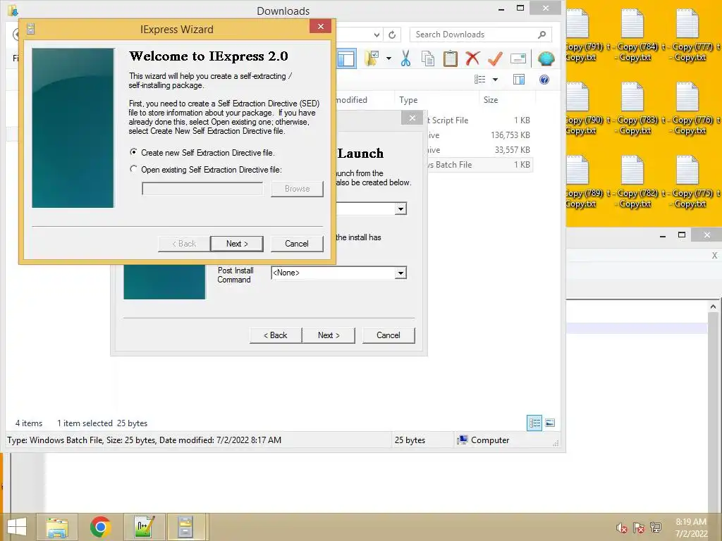Open File Explorer from taskbar

click(x=57, y=527)
